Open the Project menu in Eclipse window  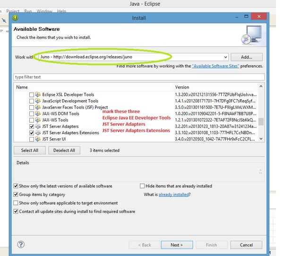click(13, 11)
